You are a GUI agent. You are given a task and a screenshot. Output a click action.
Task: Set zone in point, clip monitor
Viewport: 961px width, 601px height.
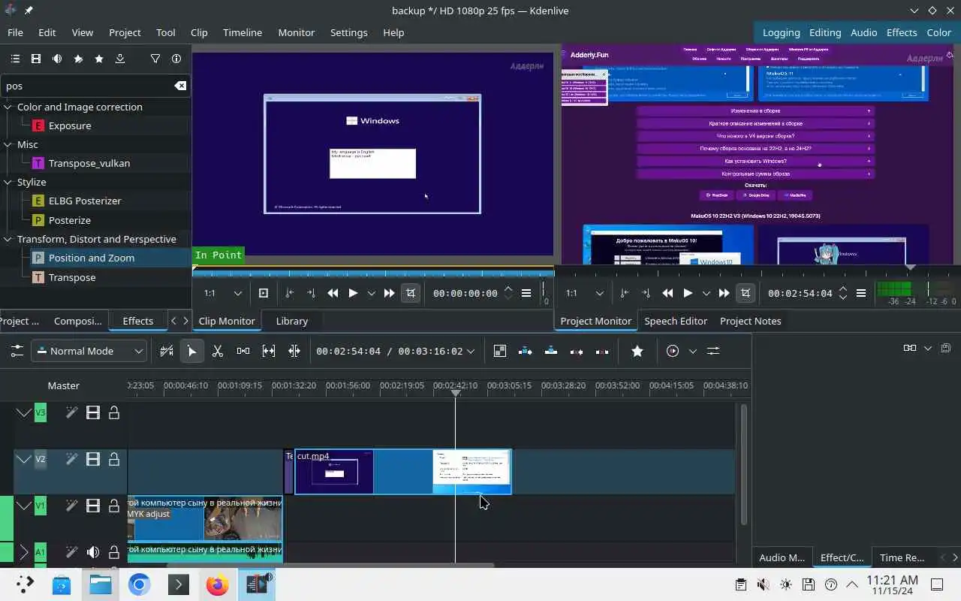pyautogui.click(x=290, y=293)
